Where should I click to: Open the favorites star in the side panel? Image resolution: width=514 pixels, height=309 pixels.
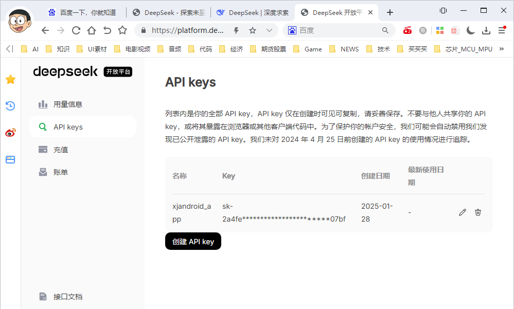[x=10, y=79]
